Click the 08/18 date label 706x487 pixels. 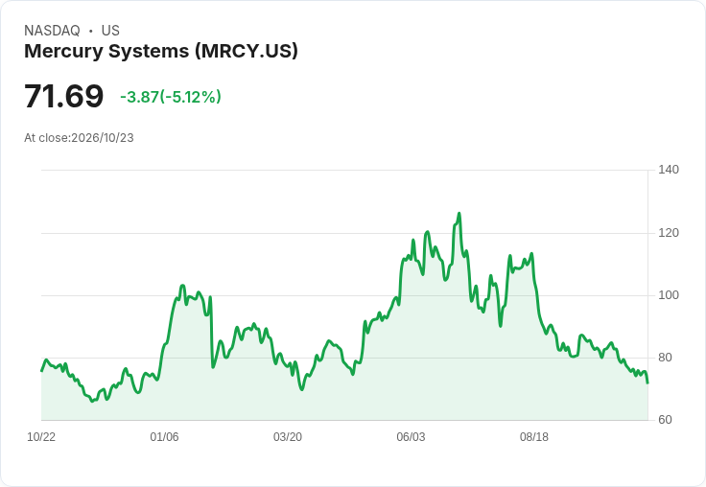[x=534, y=437]
